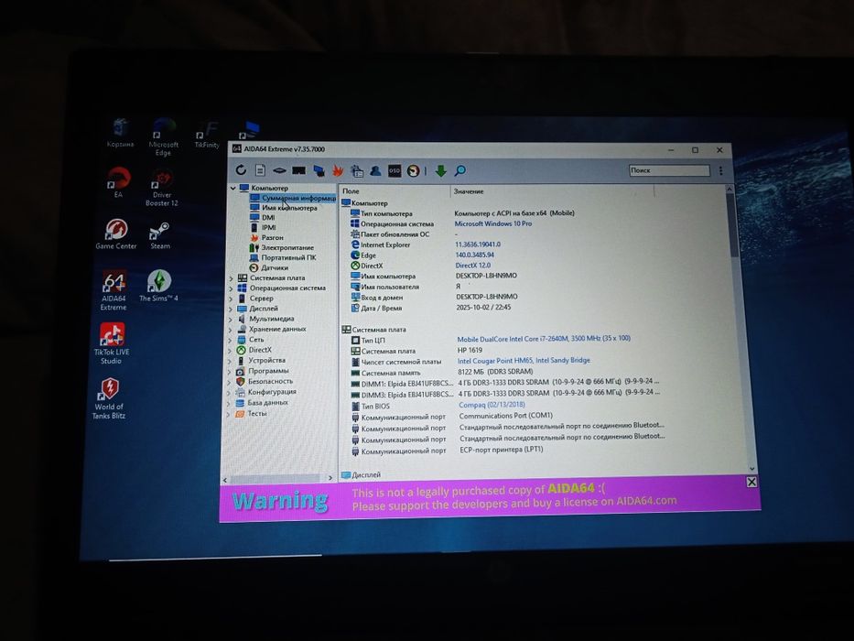Select Разгон tree item
Image resolution: width=854 pixels, height=641 pixels.
[x=267, y=238]
